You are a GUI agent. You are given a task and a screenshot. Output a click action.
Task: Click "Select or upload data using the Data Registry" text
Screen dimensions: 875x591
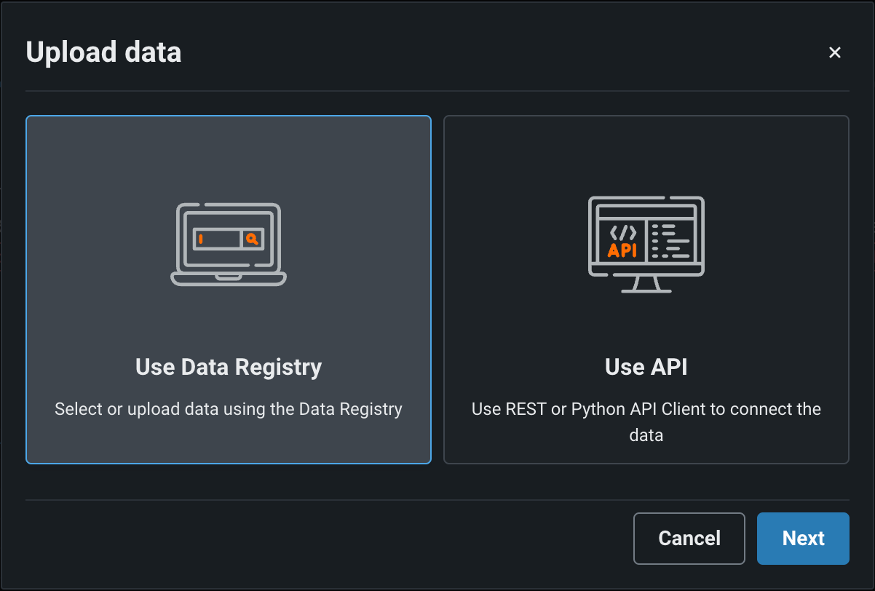(229, 409)
